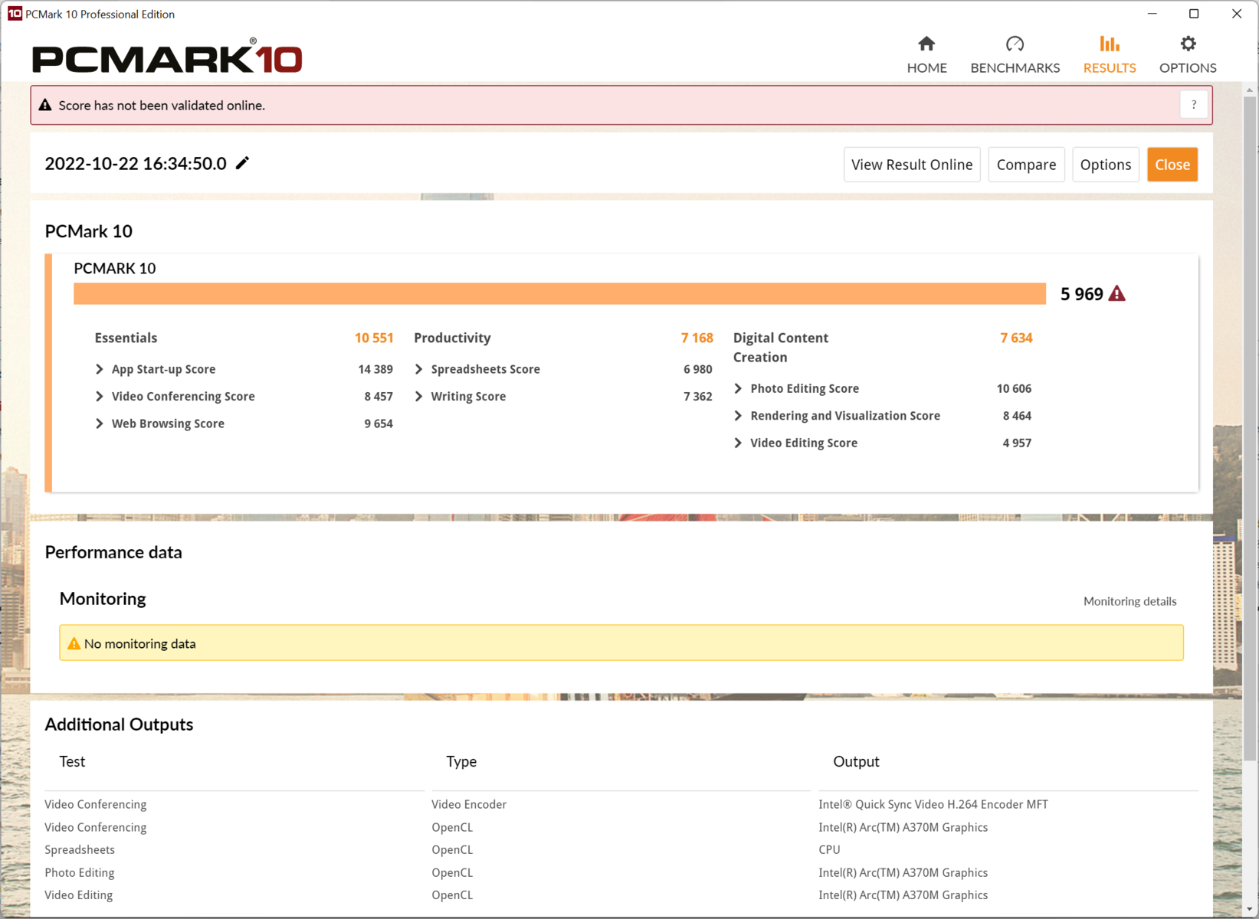1259x919 pixels.
Task: Open Monitoring details link
Action: (1129, 601)
